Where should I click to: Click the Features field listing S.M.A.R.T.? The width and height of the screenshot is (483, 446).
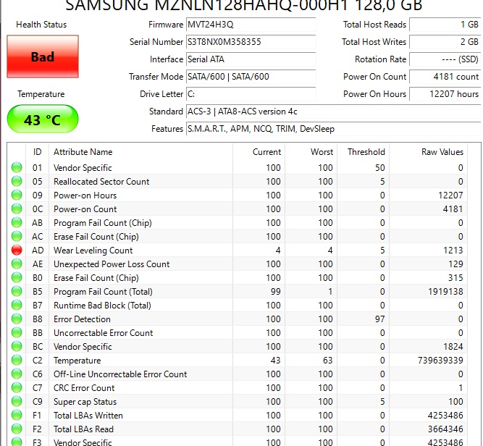click(333, 129)
